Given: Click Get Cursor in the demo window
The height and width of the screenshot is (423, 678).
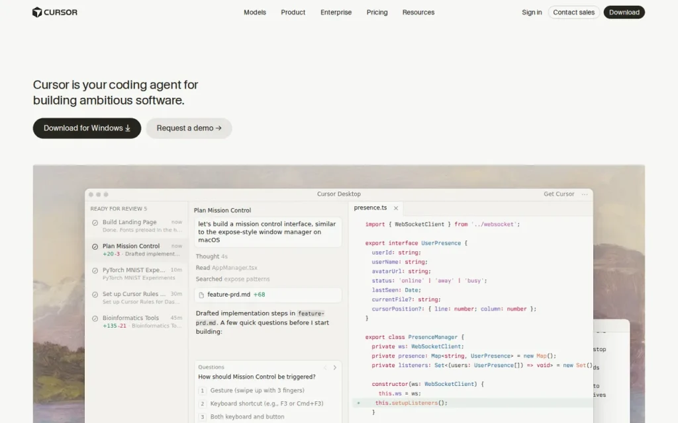Looking at the screenshot, I should (559, 194).
